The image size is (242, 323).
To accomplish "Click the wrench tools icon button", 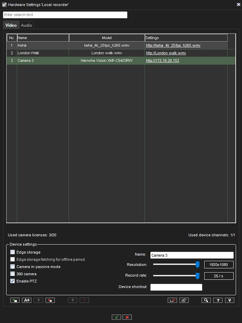I will 229,300.
